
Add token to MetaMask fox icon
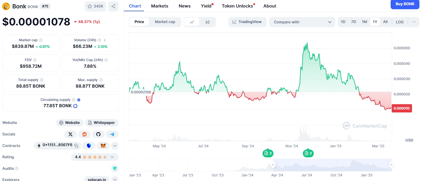click(103, 146)
